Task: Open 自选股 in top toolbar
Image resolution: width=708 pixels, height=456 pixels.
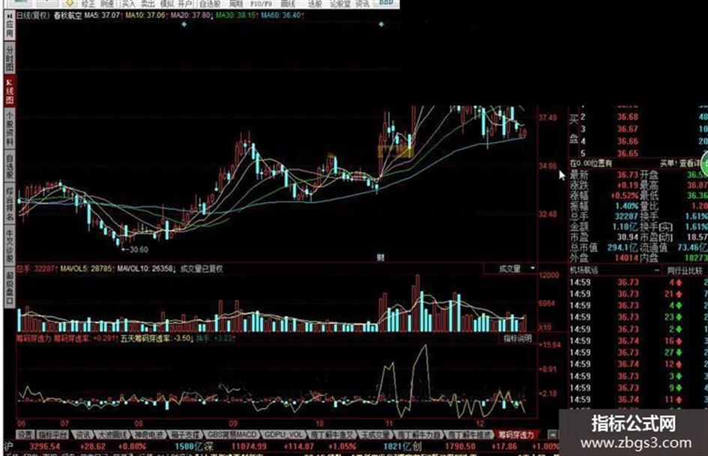Action: pyautogui.click(x=210, y=4)
